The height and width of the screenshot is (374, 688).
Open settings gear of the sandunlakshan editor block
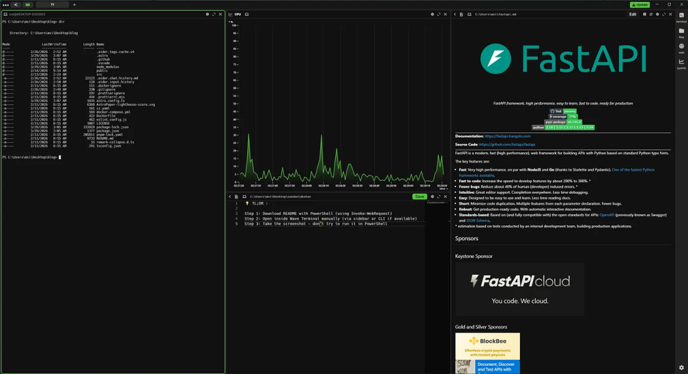pos(432,197)
